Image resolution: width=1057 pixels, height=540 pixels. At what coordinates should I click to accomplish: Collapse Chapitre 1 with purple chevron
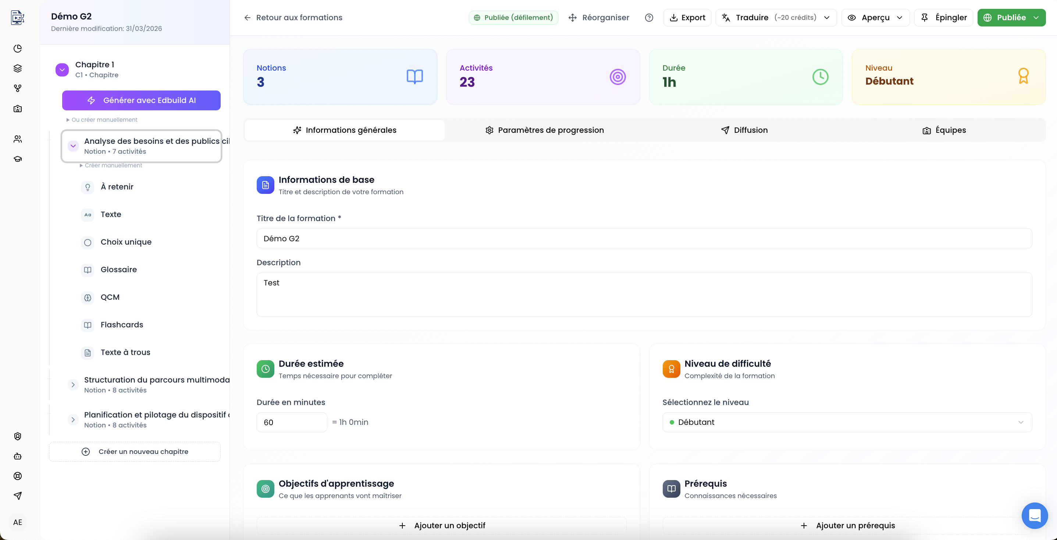[62, 70]
